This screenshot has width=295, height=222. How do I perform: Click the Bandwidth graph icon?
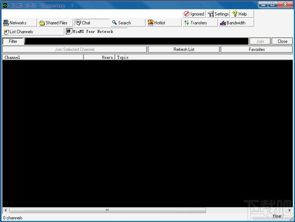[x=223, y=23]
